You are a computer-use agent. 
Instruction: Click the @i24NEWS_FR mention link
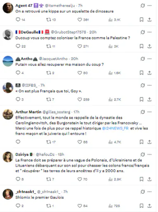[x=115, y=128]
